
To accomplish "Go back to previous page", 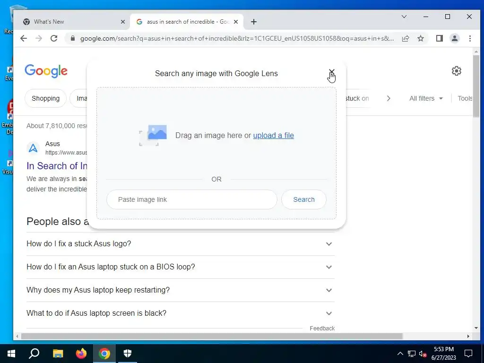I will click(24, 38).
